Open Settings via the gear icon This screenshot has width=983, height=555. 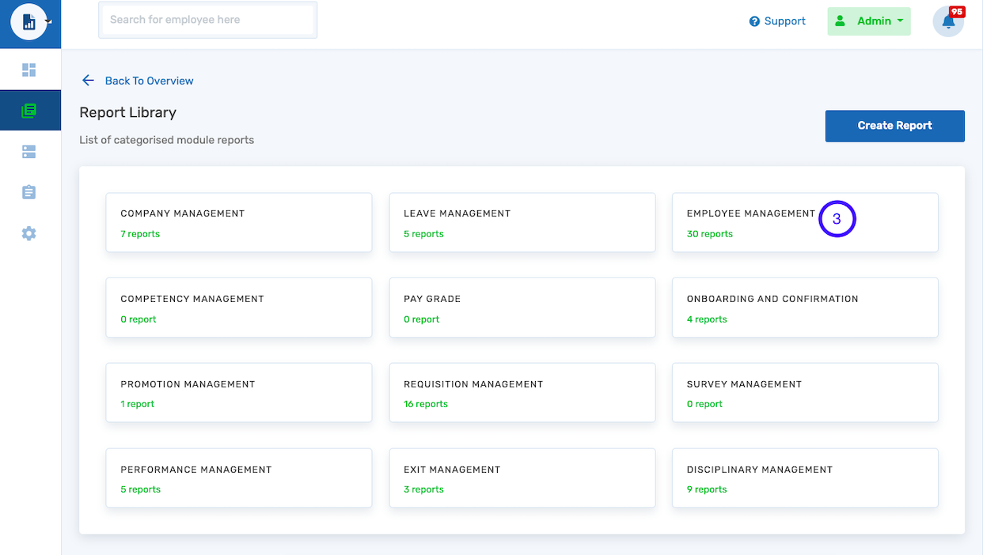[29, 233]
